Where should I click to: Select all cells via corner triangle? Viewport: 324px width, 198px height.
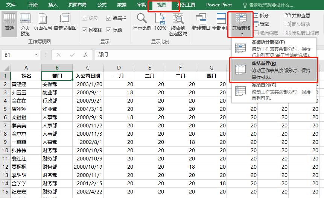pos(6,68)
